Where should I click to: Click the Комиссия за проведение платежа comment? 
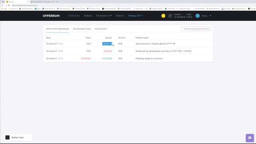coord(163,51)
